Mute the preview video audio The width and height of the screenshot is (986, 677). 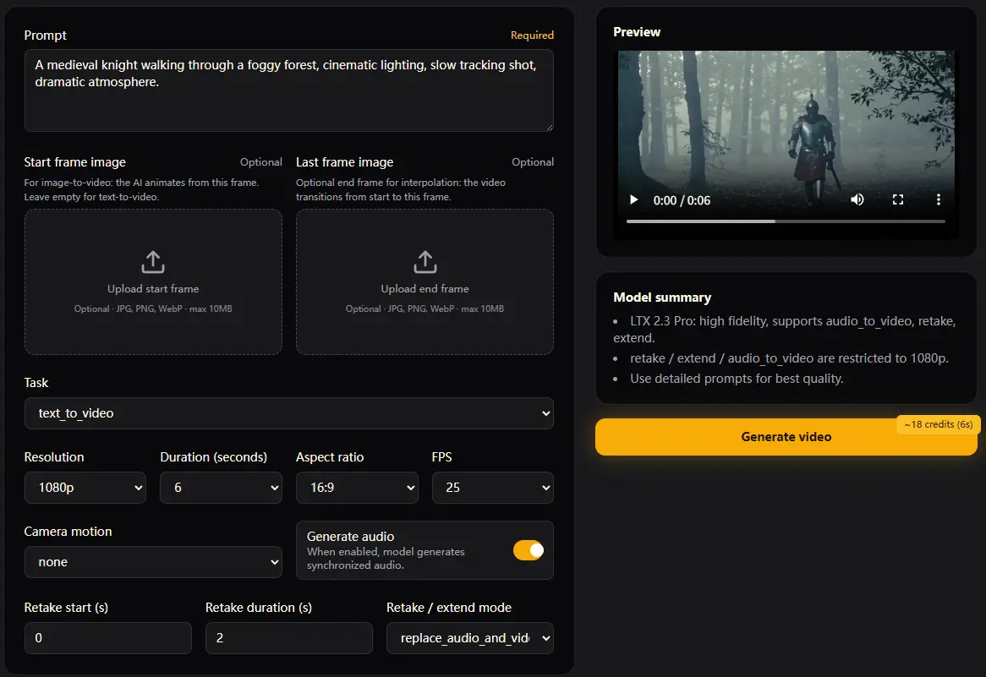tap(857, 199)
